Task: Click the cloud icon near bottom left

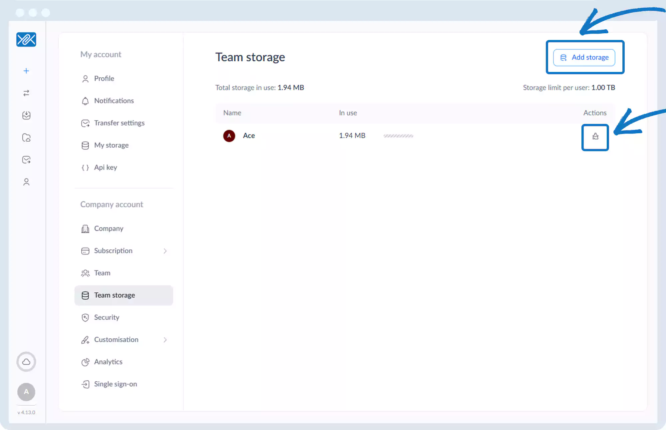Action: 26,362
